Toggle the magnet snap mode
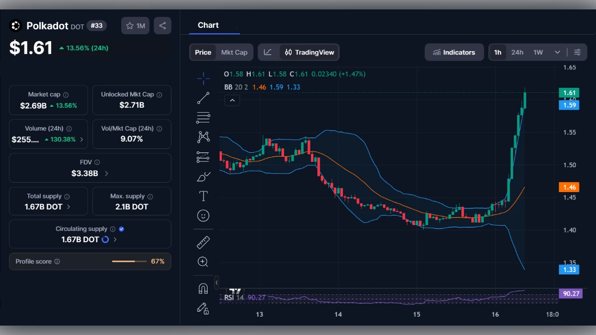Image resolution: width=596 pixels, height=335 pixels. 203,288
